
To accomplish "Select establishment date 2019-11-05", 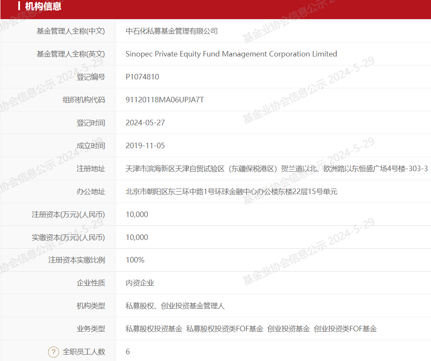I will [145, 146].
